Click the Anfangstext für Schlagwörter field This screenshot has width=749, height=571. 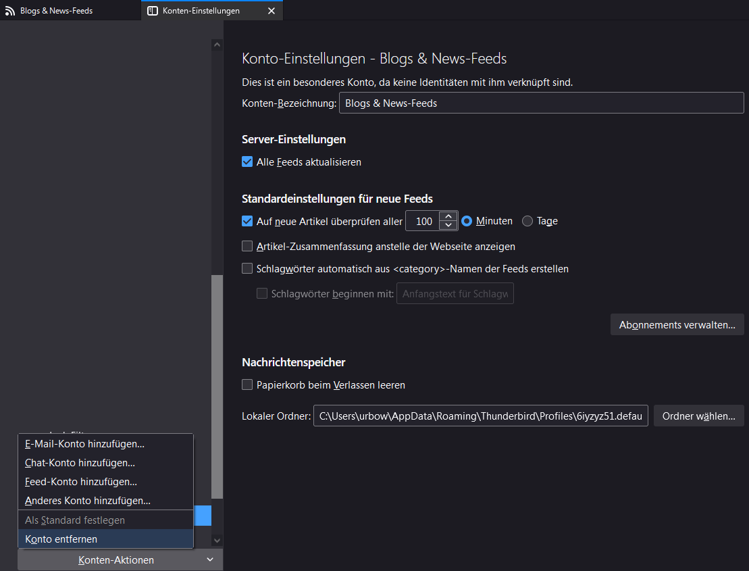tap(455, 293)
